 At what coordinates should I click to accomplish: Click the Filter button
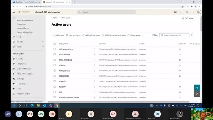click(x=155, y=35)
